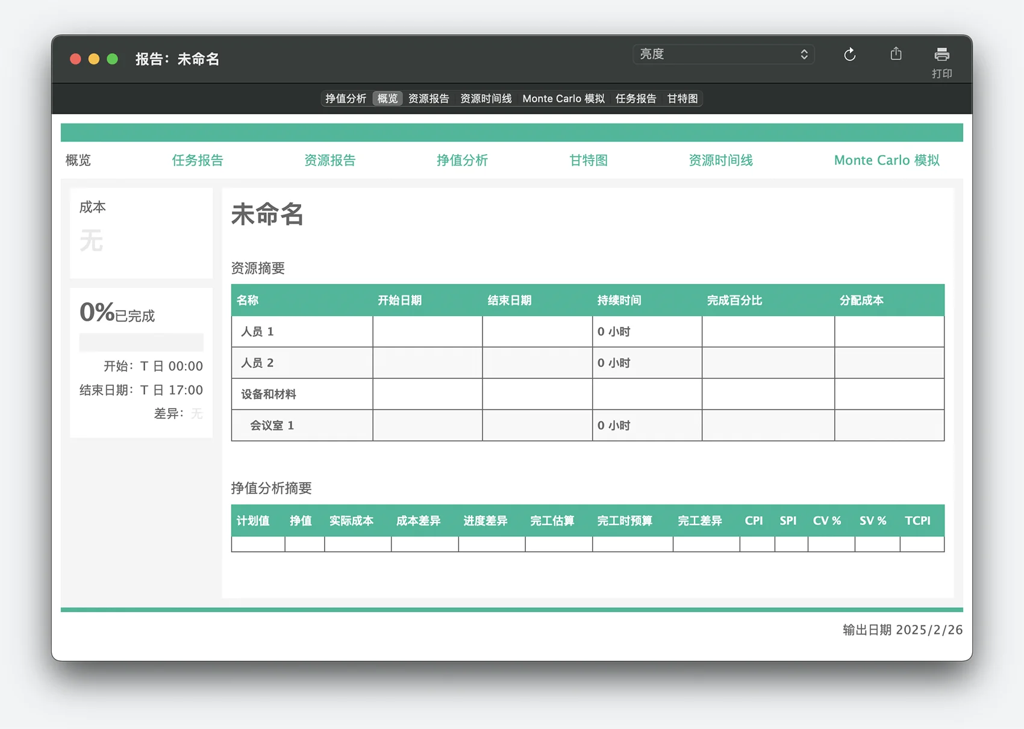Follow the green 任务报告 link
Screen dimensions: 1024x729
point(198,160)
